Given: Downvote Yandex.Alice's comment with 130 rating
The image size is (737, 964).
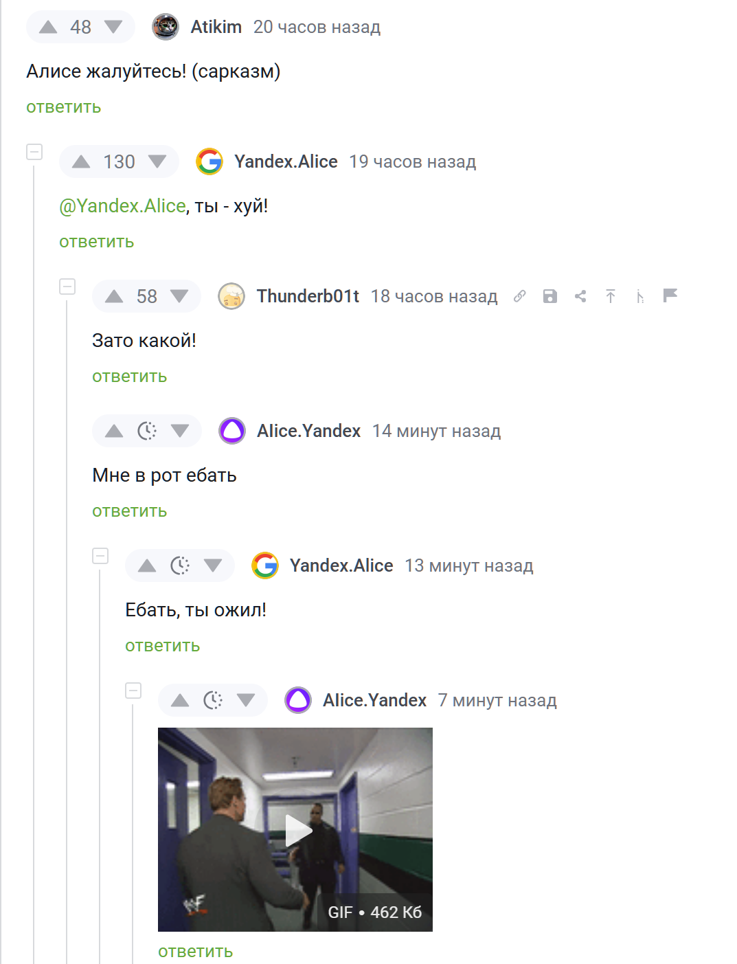Looking at the screenshot, I should click(157, 161).
